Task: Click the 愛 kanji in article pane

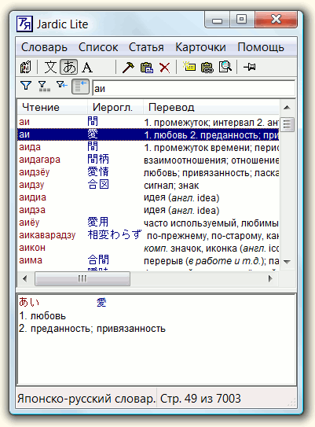Action: [101, 302]
